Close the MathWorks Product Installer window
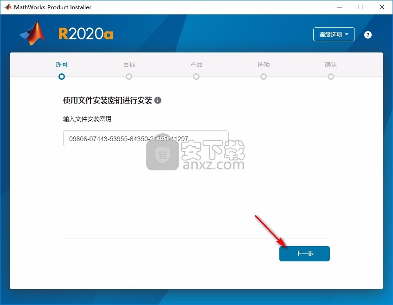Image resolution: width=393 pixels, height=305 pixels. click(382, 7)
